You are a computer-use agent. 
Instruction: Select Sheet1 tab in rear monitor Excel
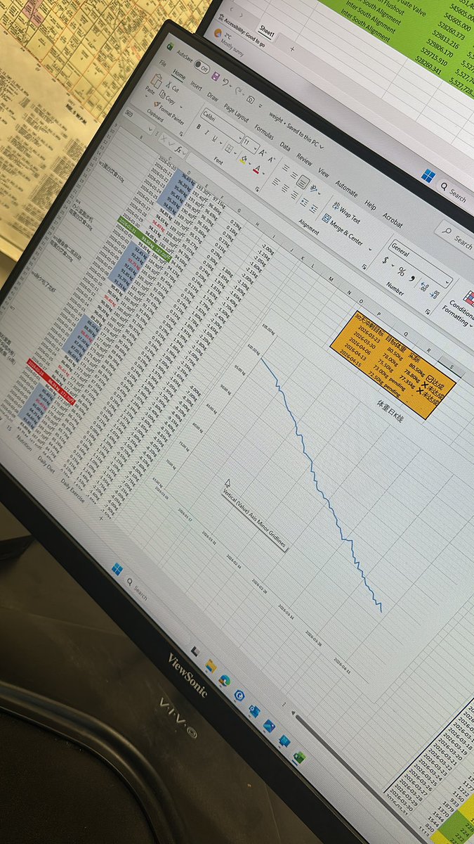(x=265, y=32)
